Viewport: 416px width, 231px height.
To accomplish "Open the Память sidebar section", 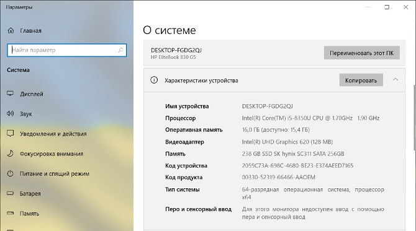I will (30, 214).
